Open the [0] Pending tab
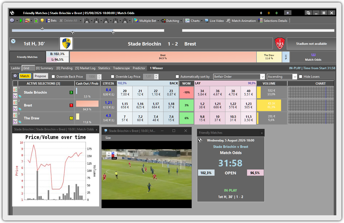The height and width of the screenshot is (223, 344). (x=64, y=68)
